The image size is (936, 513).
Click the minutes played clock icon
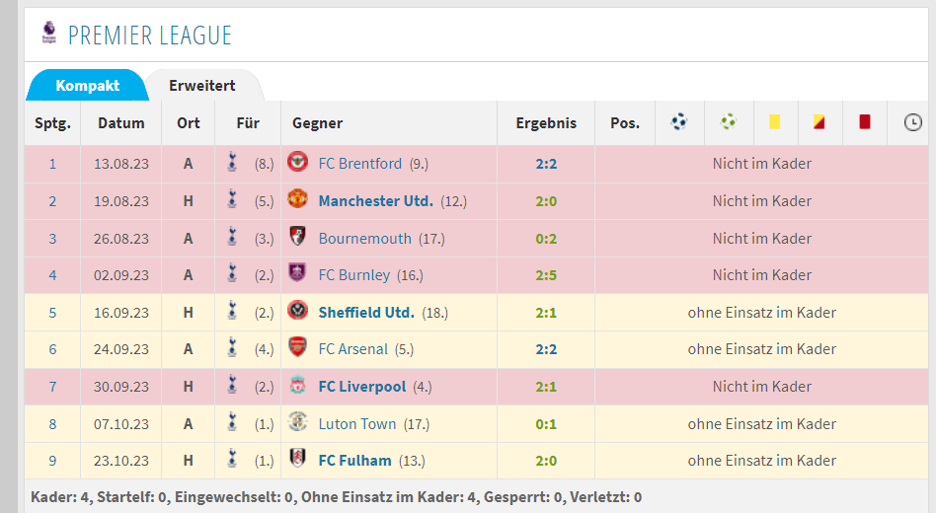(x=912, y=122)
